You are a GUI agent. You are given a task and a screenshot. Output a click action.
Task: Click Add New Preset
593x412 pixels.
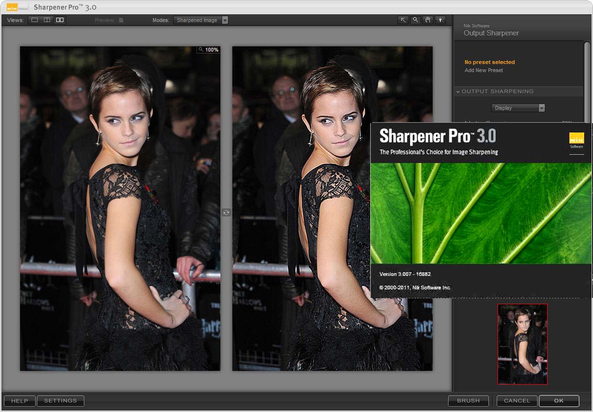(x=484, y=70)
